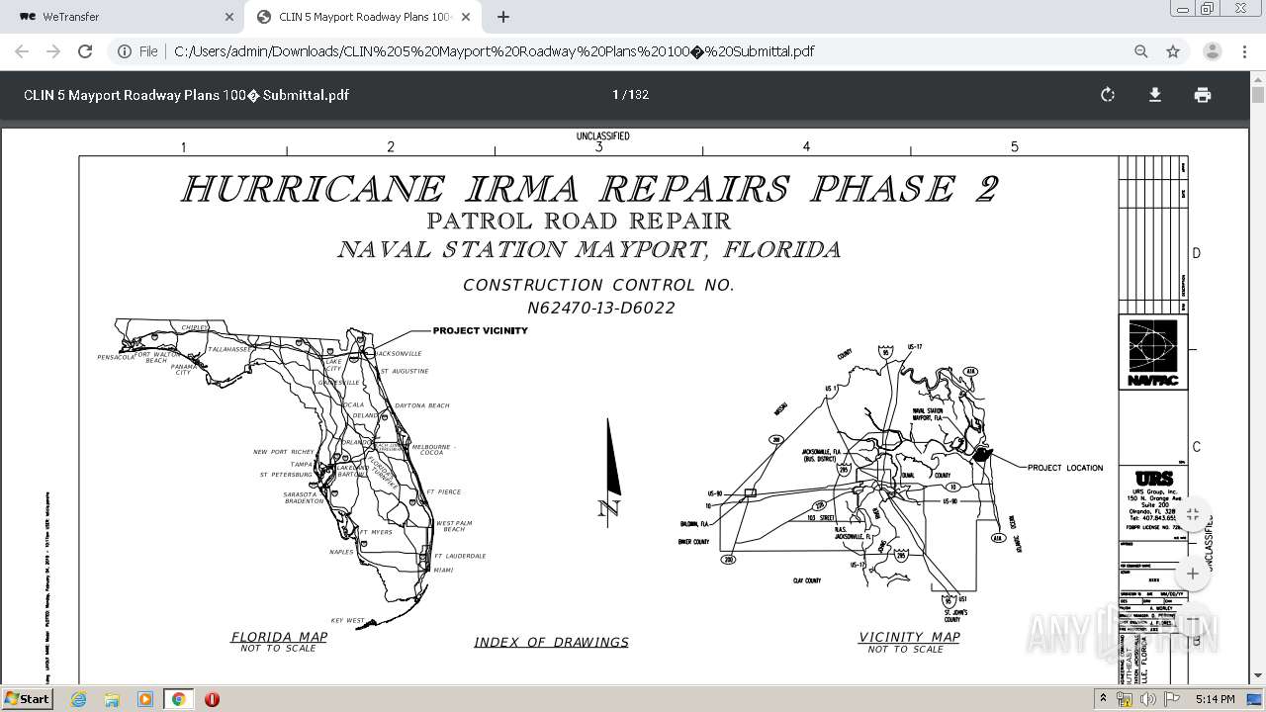The width and height of the screenshot is (1266, 712).
Task: Click the URS logo in title block
Action: (1153, 478)
